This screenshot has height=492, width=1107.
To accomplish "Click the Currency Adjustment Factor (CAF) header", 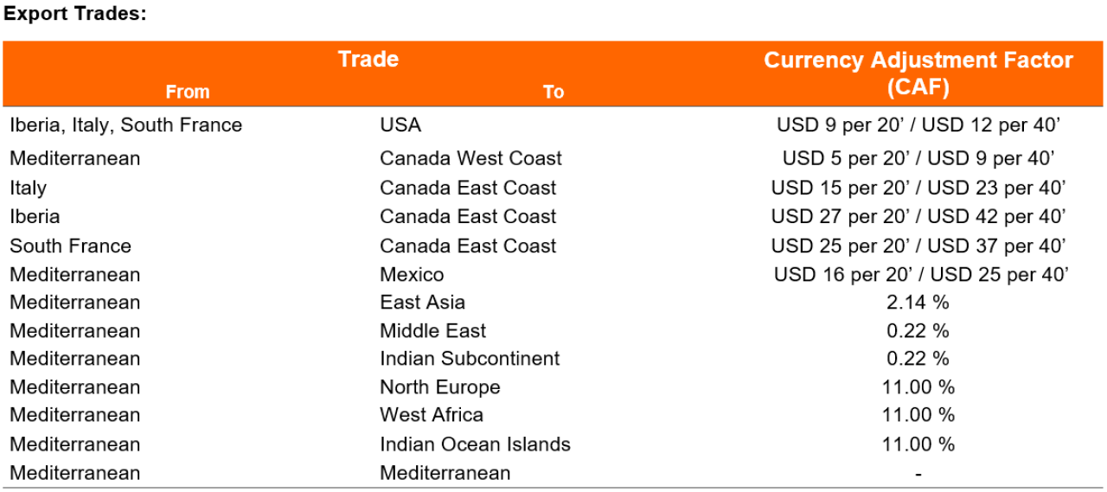I will (x=918, y=73).
